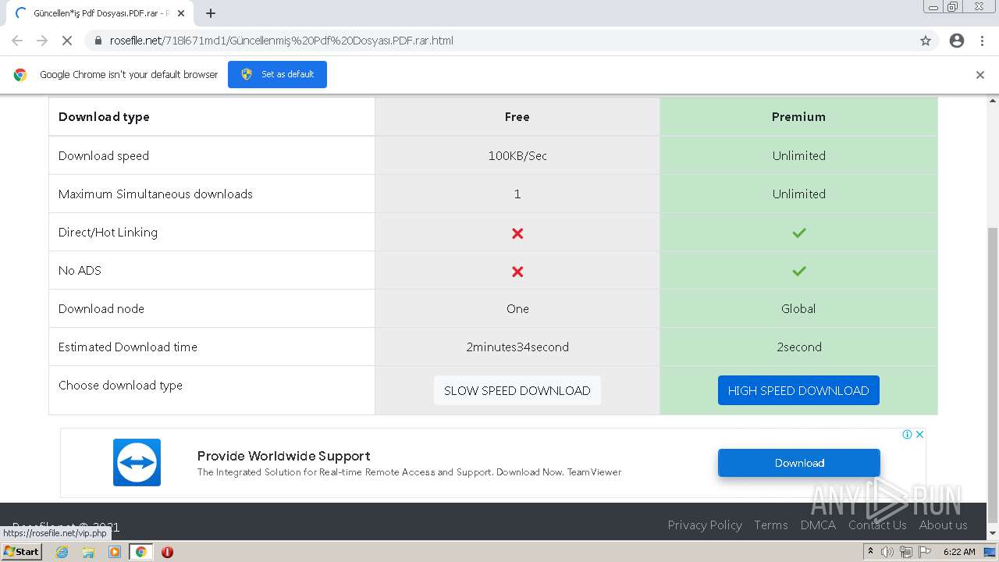This screenshot has height=562, width=999.
Task: Click the TeamViewer logo in the ad
Action: coord(137,462)
